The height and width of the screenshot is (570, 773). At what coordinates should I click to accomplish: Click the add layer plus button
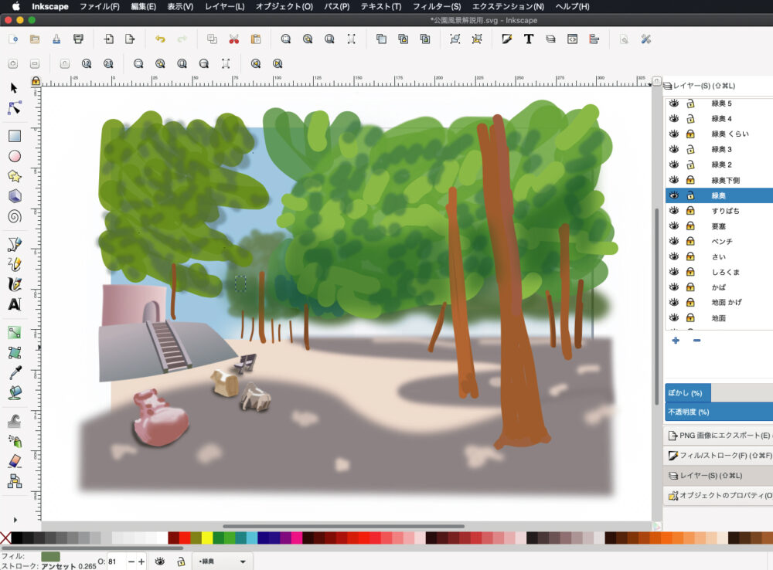pos(676,341)
